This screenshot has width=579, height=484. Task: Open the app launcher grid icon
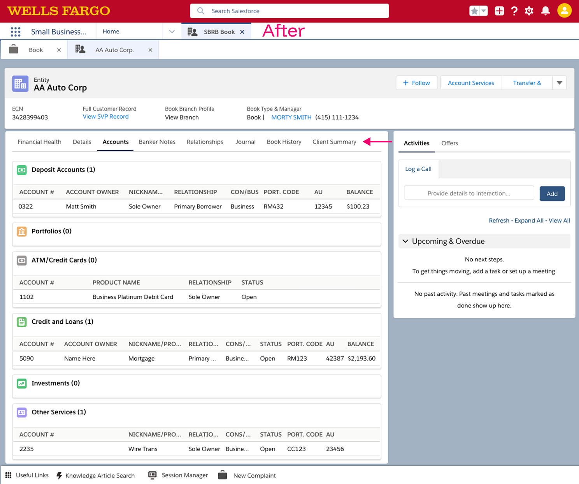[x=16, y=32]
